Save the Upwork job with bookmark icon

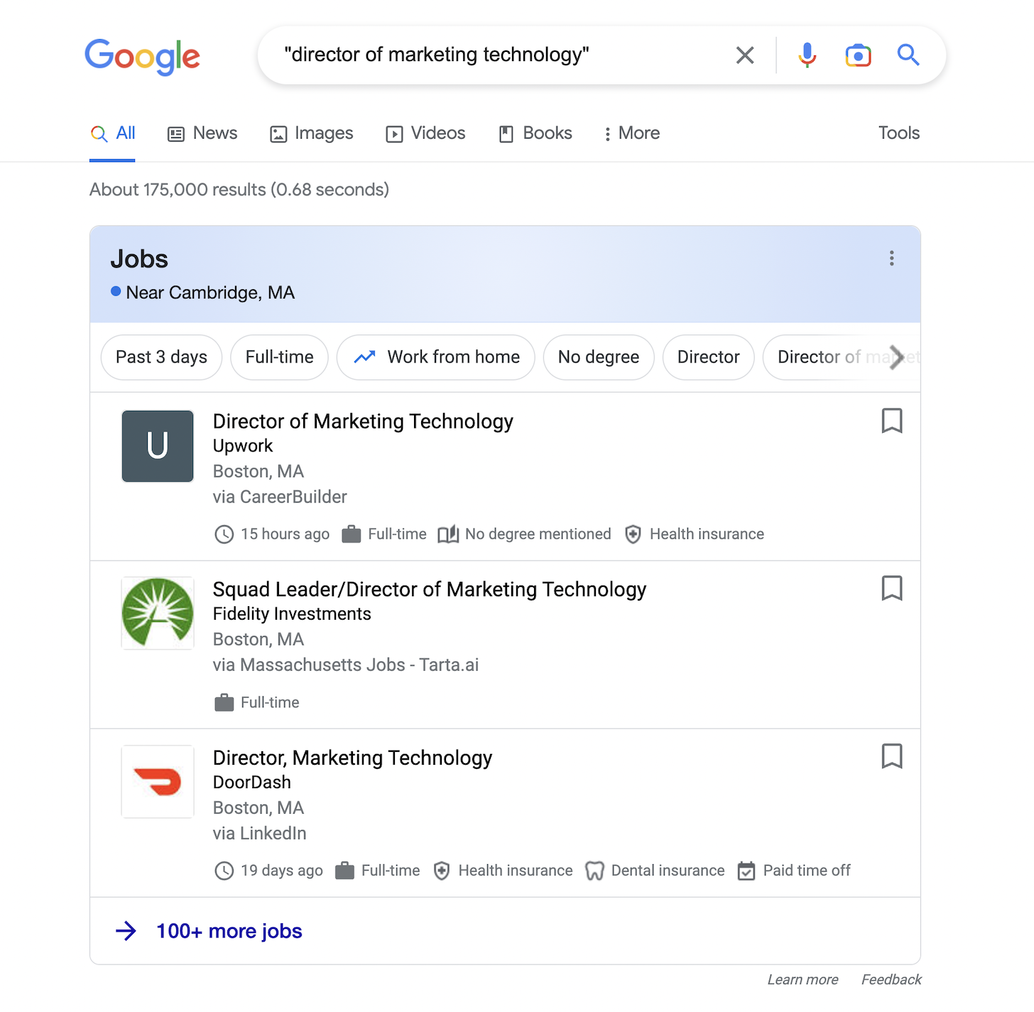pos(891,421)
